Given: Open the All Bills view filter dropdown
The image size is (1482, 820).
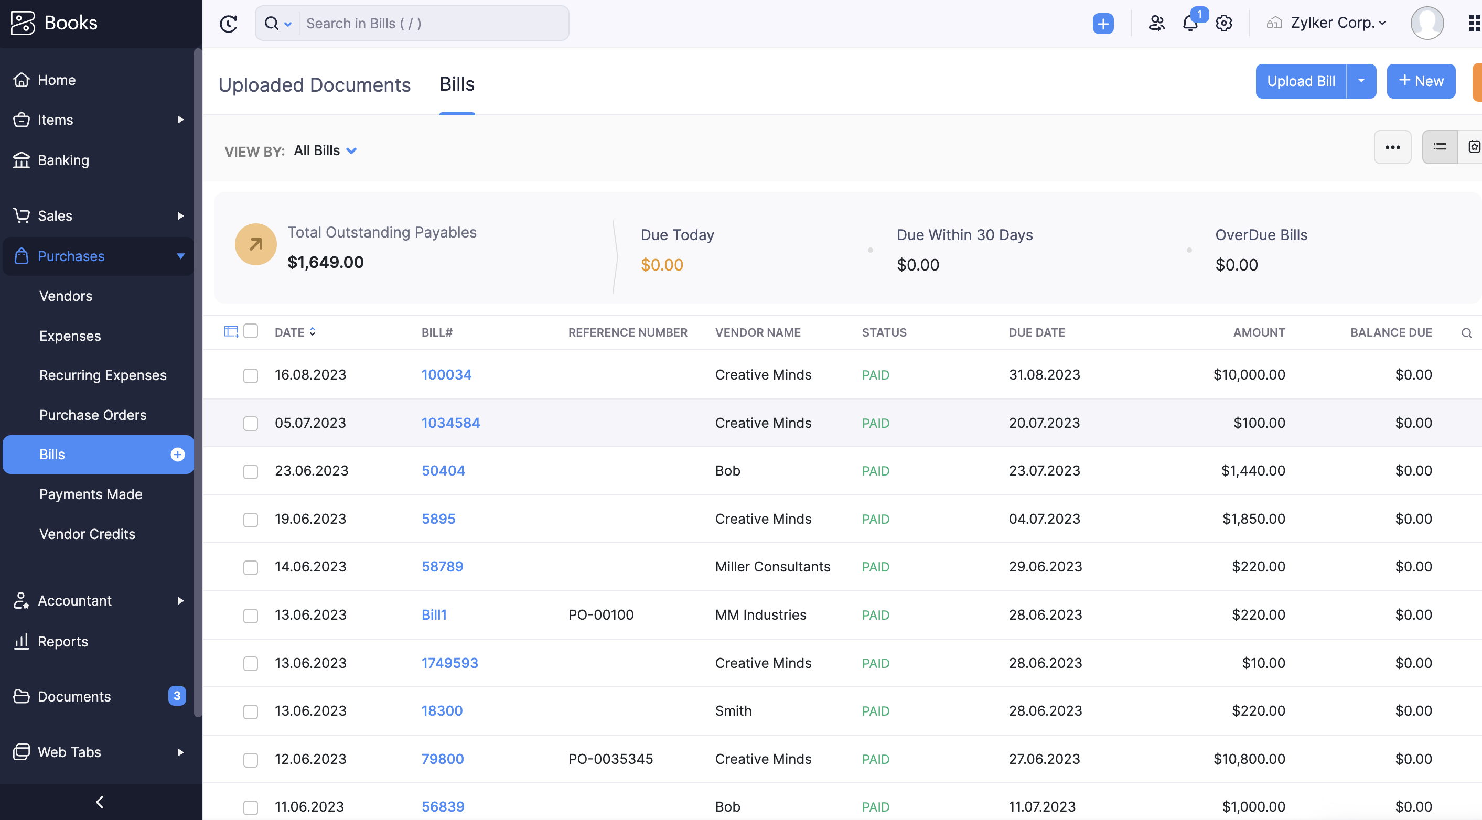Looking at the screenshot, I should click(x=326, y=150).
